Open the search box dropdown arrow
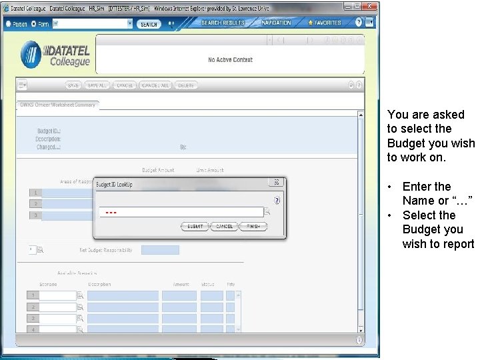This screenshot has width=480, height=360. click(130, 23)
